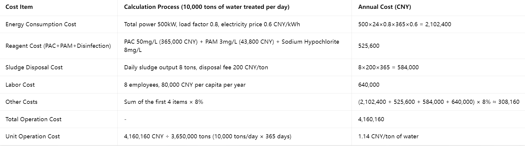Click the Unit Operation Cost row label
525x146 pixels.
point(33,137)
